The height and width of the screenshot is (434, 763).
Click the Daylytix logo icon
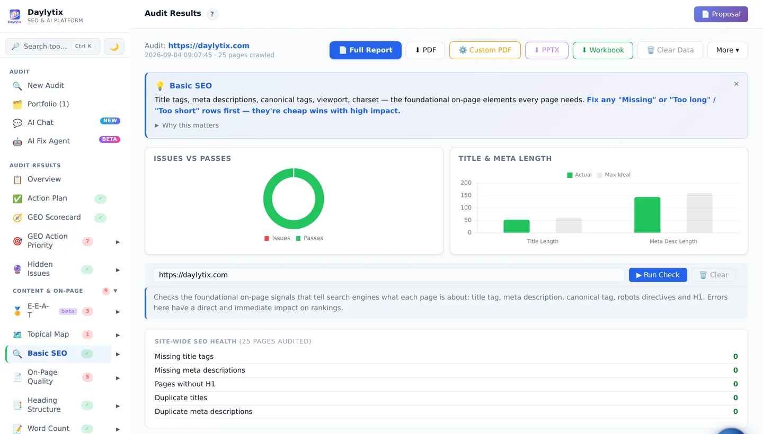point(15,16)
